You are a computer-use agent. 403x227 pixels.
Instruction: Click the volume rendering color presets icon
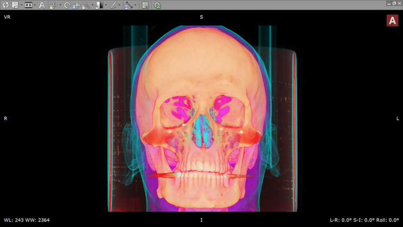coord(28,5)
